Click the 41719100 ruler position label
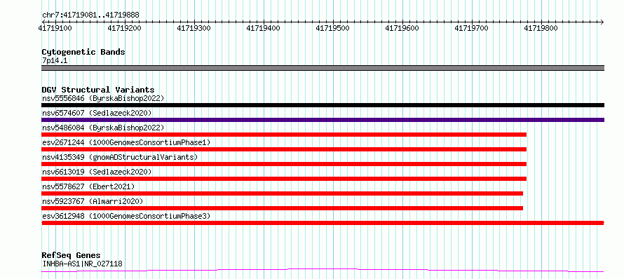This screenshot has width=624, height=279. (x=55, y=28)
